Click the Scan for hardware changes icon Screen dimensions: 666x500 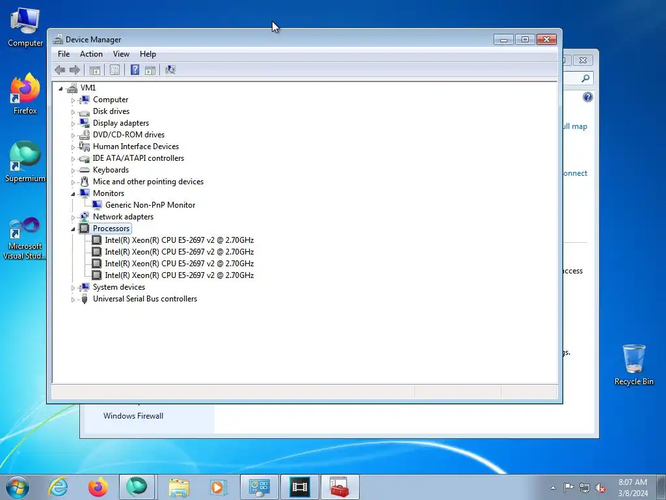170,70
